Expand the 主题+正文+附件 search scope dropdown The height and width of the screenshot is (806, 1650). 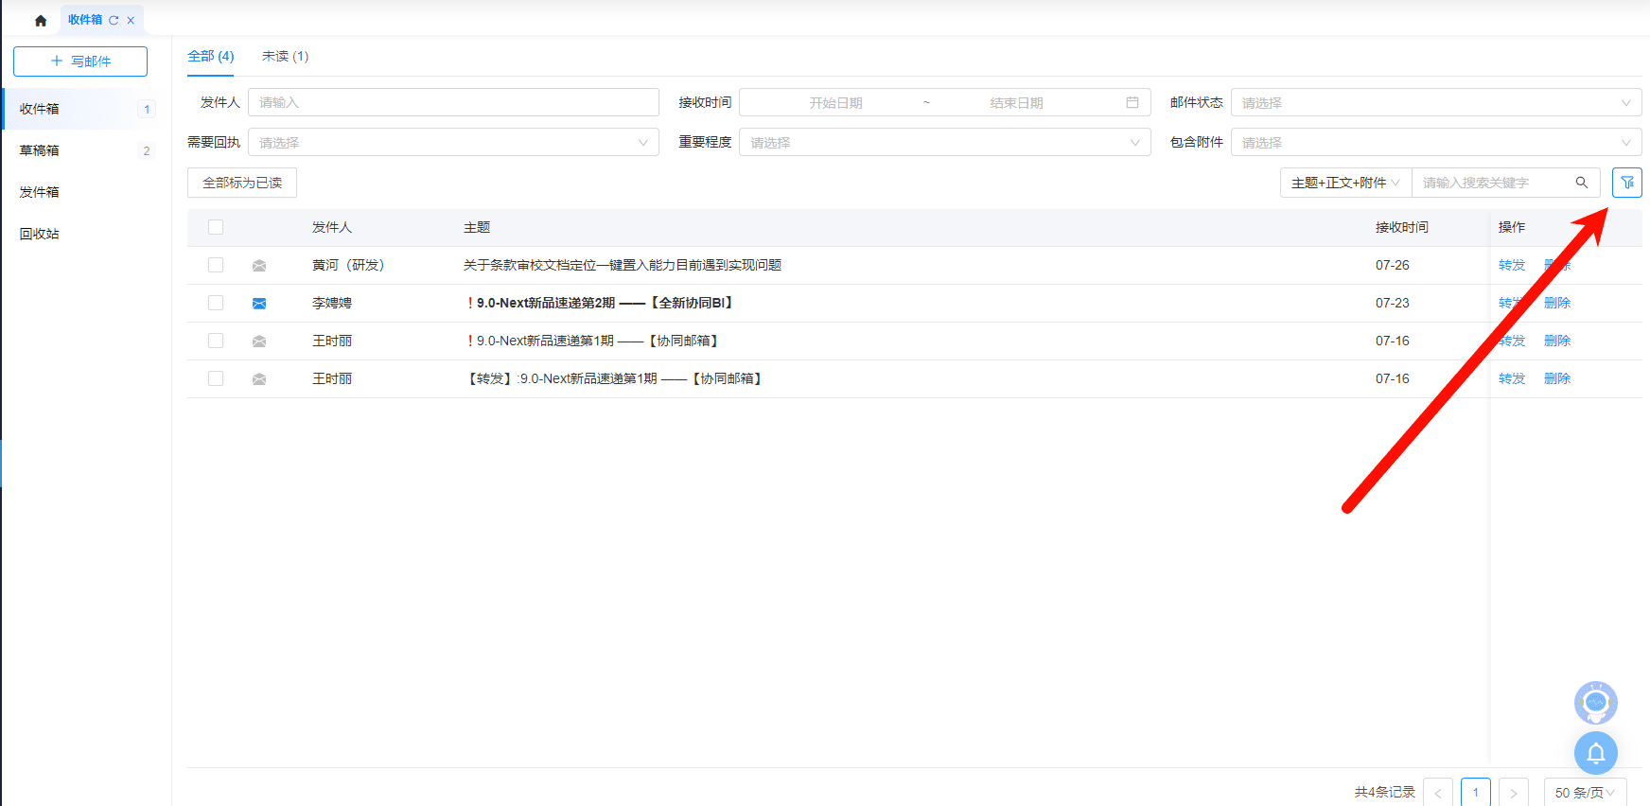click(1345, 183)
